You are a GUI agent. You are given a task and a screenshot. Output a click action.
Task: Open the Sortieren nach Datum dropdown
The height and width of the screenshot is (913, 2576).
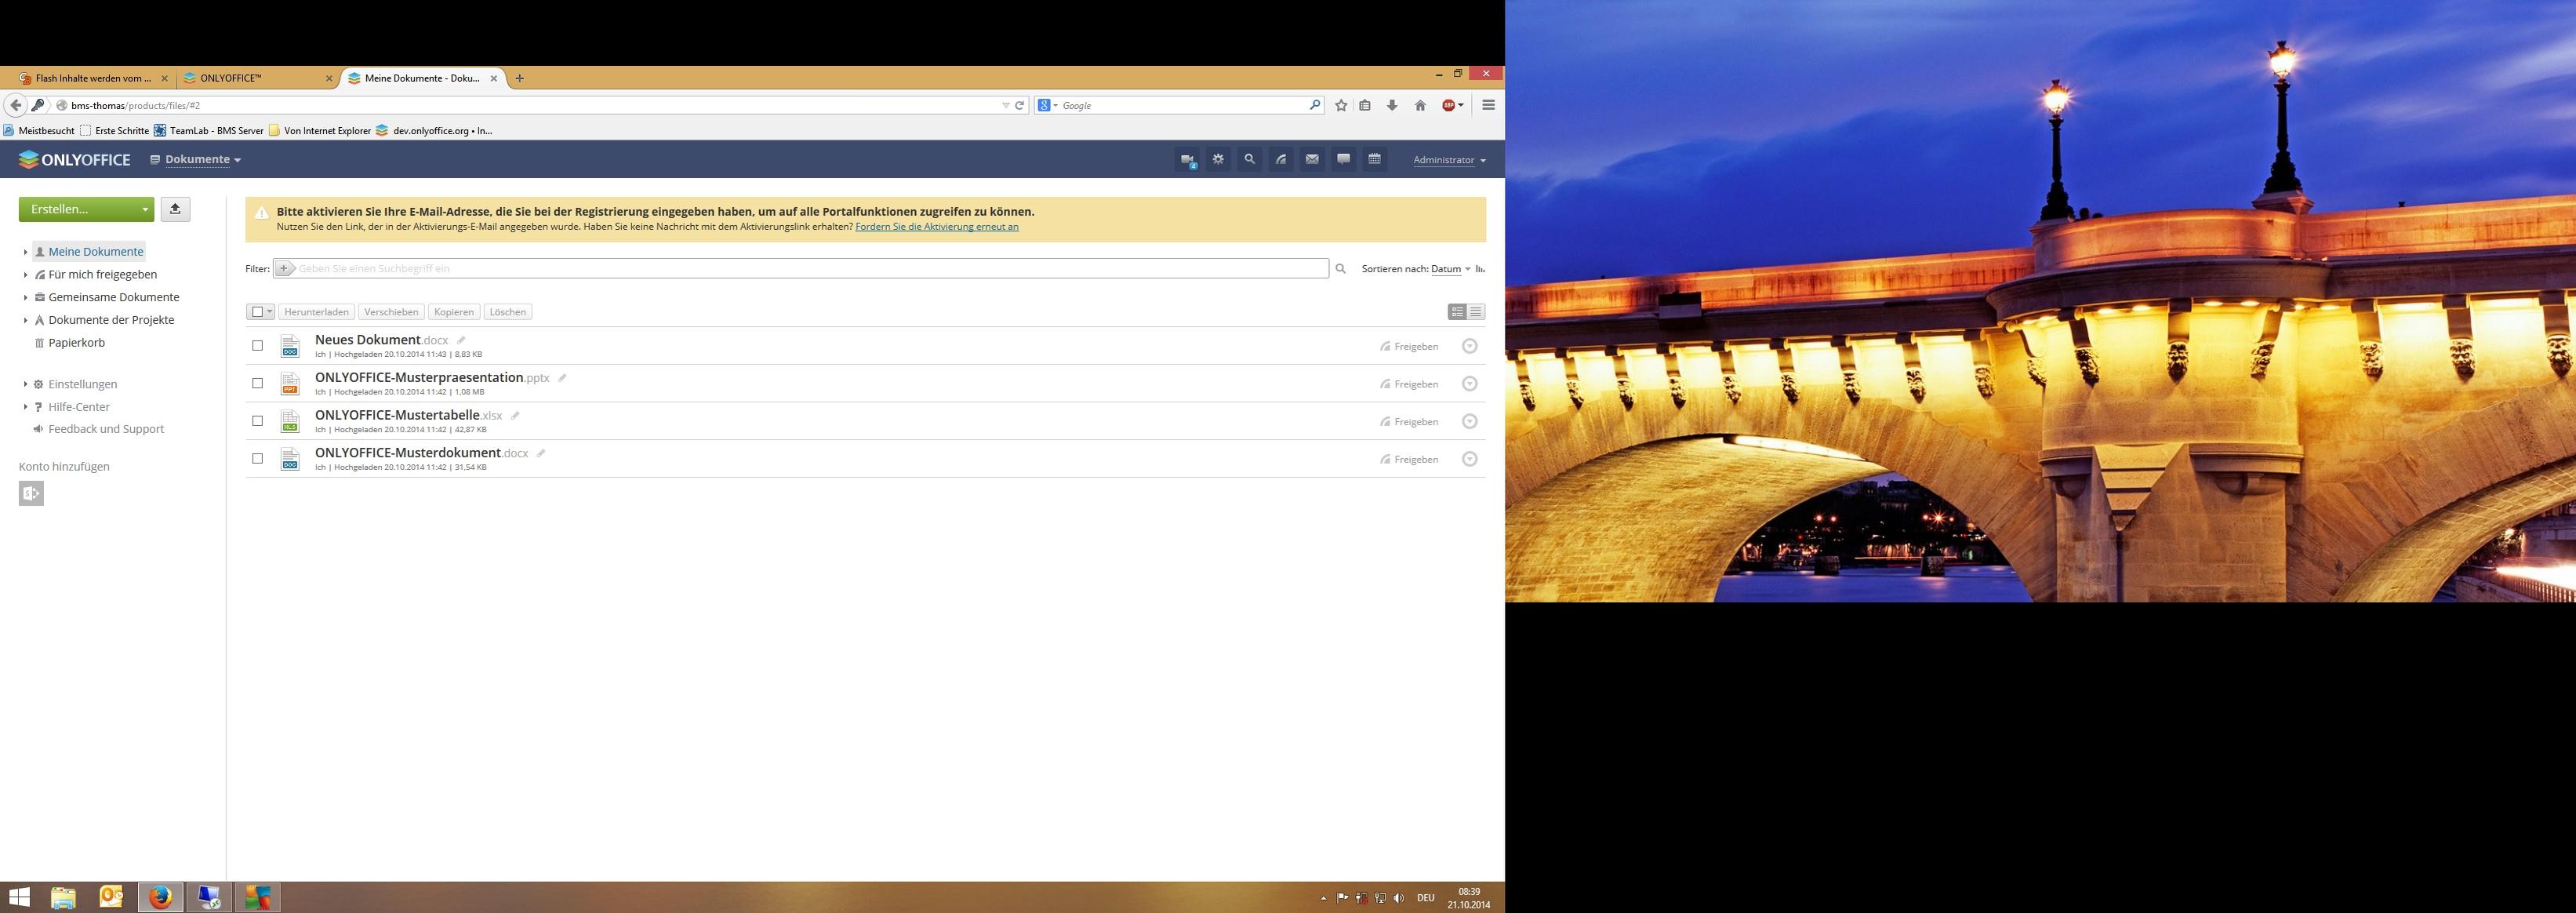pyautogui.click(x=1449, y=269)
